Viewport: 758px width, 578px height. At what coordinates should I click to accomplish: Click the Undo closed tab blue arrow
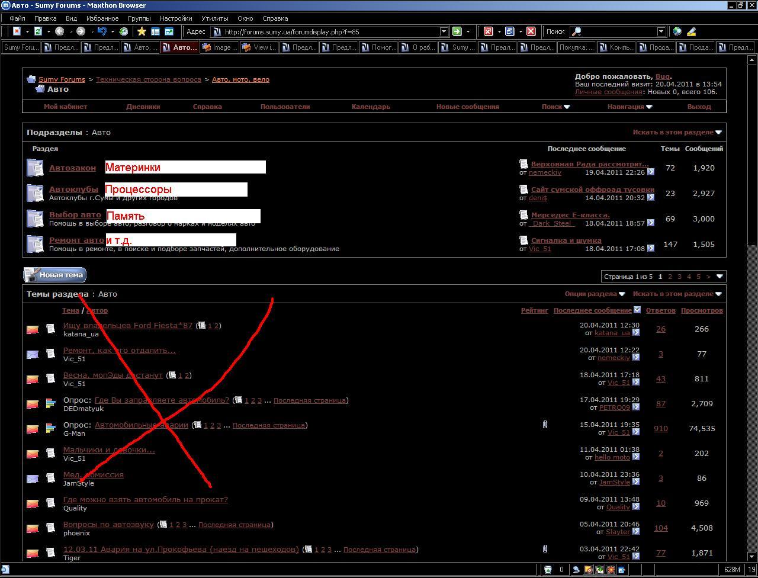point(102,31)
